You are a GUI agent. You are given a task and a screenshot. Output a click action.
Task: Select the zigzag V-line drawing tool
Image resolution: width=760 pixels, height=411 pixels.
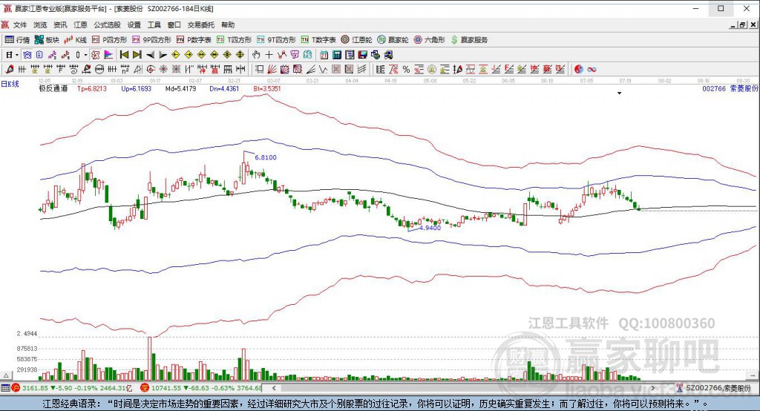tap(324, 69)
